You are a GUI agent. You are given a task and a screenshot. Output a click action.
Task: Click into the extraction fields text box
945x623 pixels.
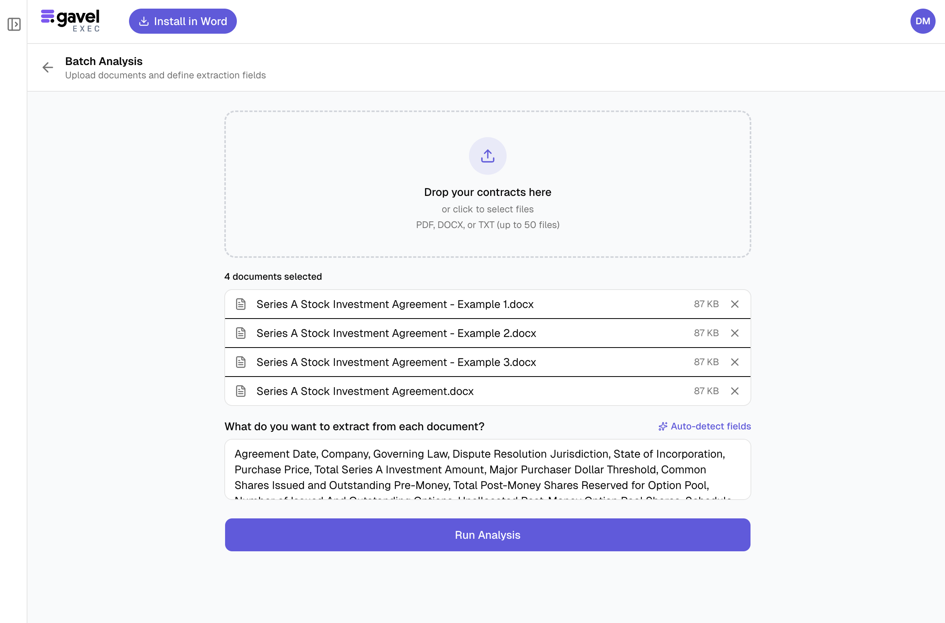[x=487, y=469]
